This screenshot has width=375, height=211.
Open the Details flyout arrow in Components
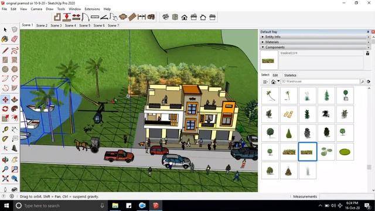(x=369, y=81)
